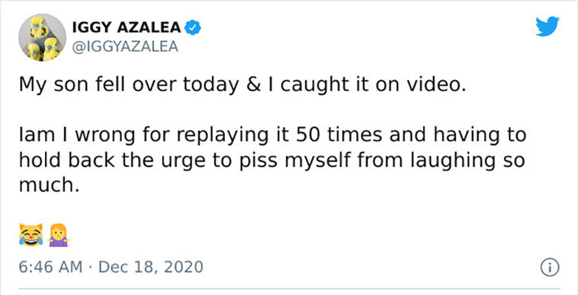Select the shrugging woman emoji
The height and width of the screenshot is (295, 578).
[59, 235]
